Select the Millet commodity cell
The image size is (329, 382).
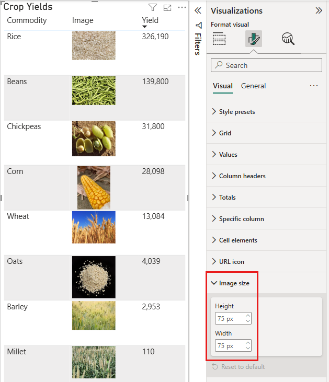click(16, 352)
